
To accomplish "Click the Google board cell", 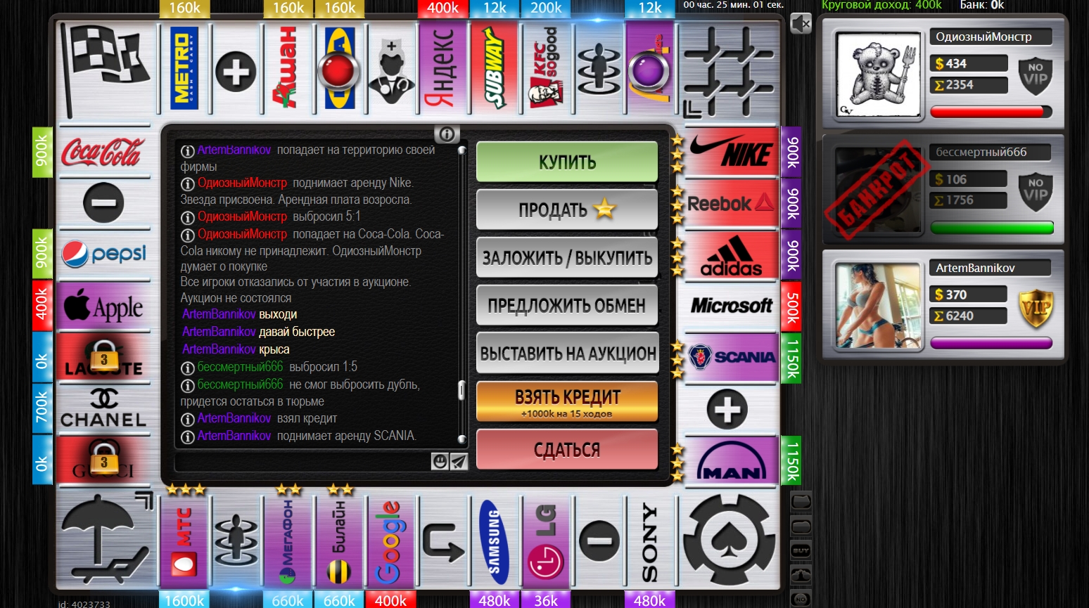I will (391, 541).
